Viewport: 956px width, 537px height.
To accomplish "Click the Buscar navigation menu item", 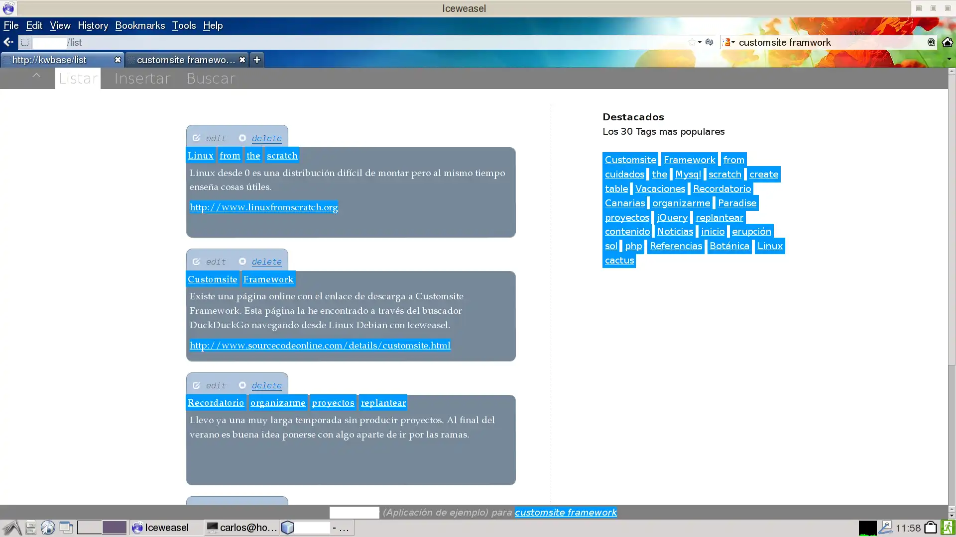I will [x=210, y=78].
